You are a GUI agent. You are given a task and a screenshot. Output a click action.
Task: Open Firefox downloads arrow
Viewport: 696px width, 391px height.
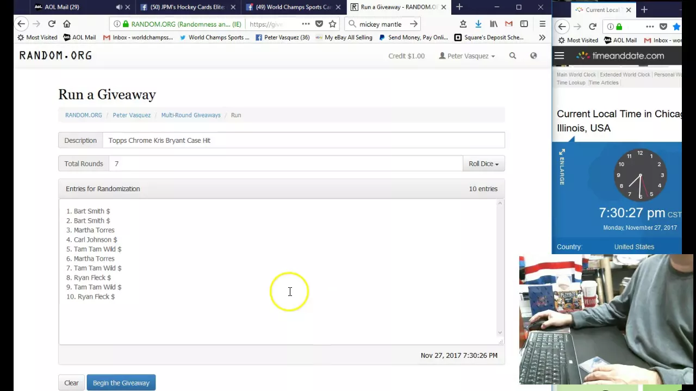tap(478, 24)
